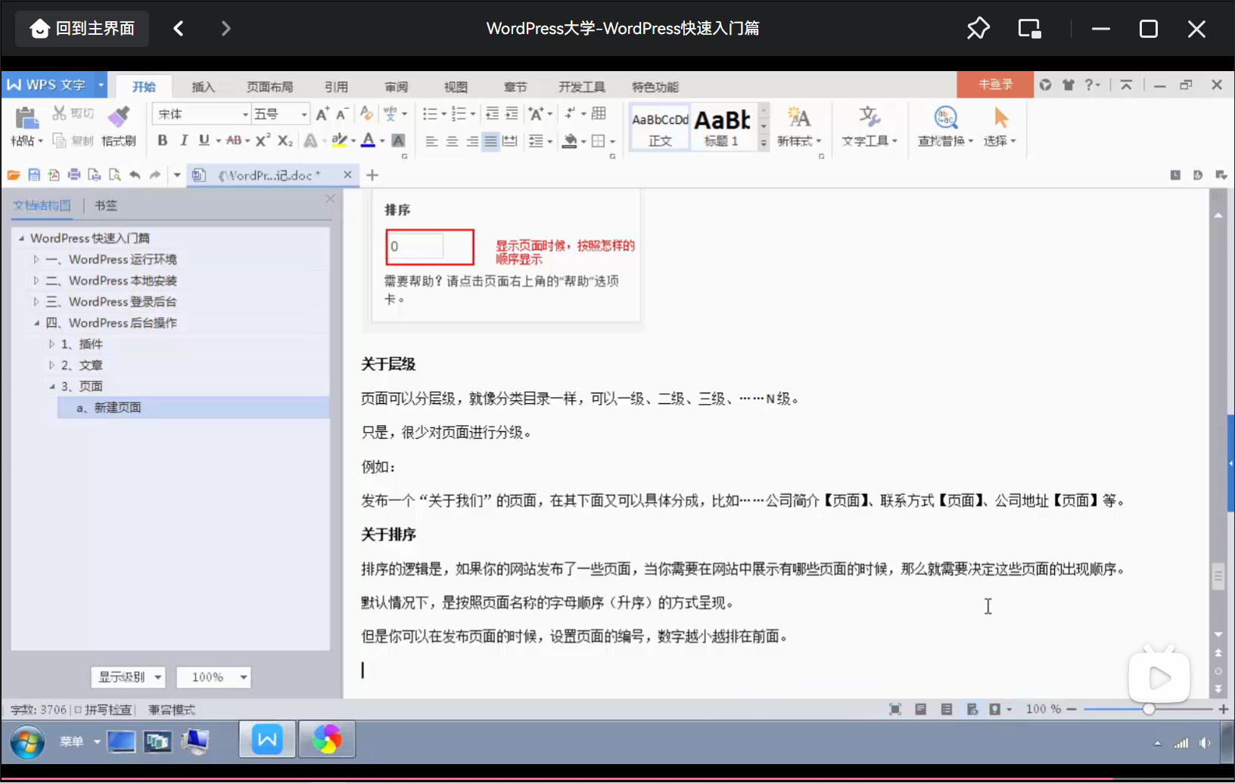The image size is (1235, 783).
Task: Click the bulleted list icon
Action: [x=430, y=113]
